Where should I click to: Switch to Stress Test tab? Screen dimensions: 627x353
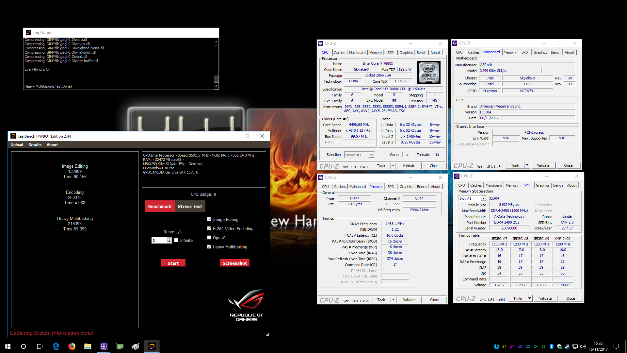pos(190,206)
